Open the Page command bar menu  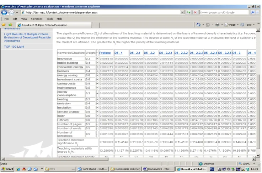point(231,25)
